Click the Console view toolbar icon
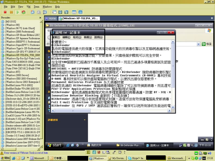The width and height of the screenshot is (215, 161). 80,12
